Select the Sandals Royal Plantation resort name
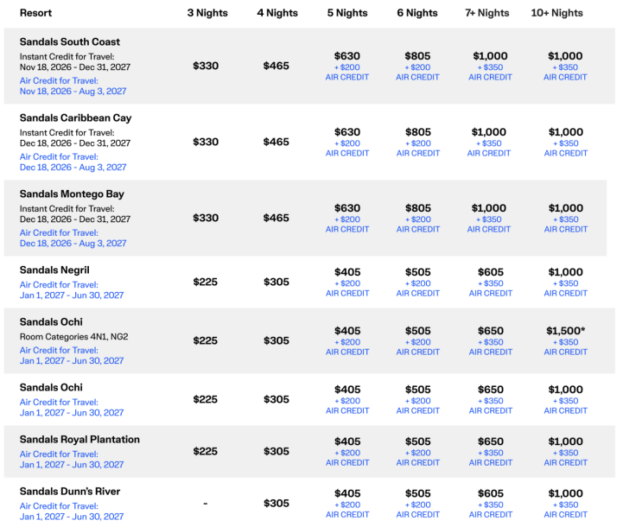 [x=79, y=439]
